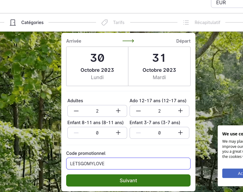Click the Catégories door icon
243x192 pixels.
[13, 23]
